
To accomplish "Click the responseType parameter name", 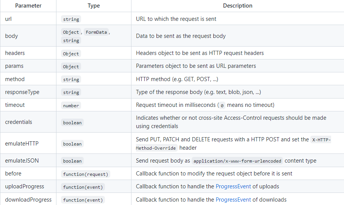I will tap(22, 92).
